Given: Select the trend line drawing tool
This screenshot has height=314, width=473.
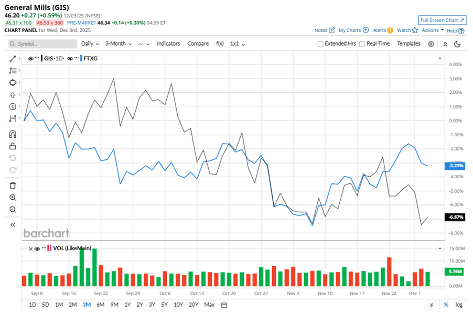Looking at the screenshot, I should [x=13, y=59].
